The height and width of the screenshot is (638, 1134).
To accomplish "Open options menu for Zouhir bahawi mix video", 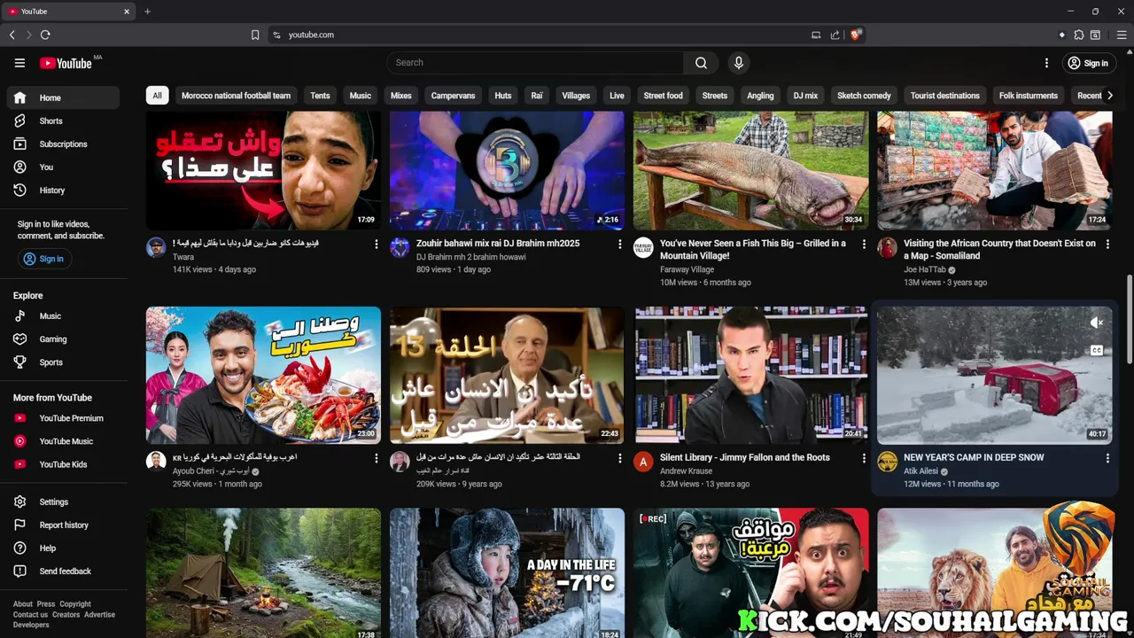I will point(619,244).
